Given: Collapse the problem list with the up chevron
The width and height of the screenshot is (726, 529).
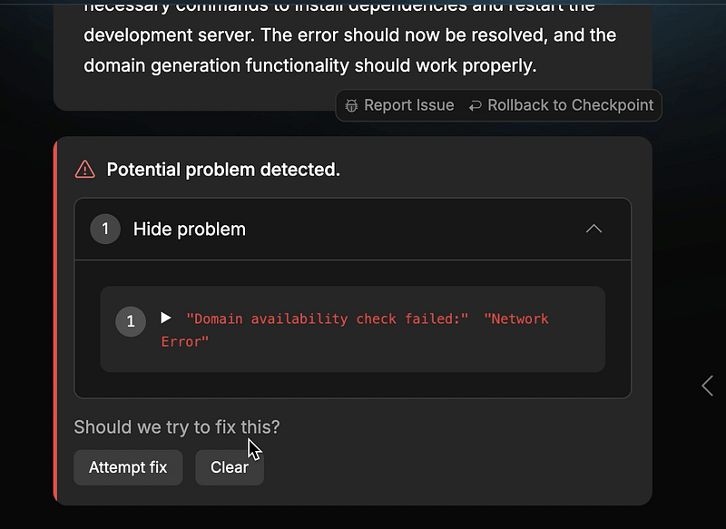Looking at the screenshot, I should [594, 230].
